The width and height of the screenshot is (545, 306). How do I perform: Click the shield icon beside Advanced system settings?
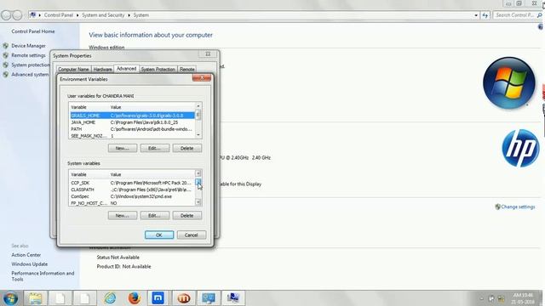pos(6,75)
